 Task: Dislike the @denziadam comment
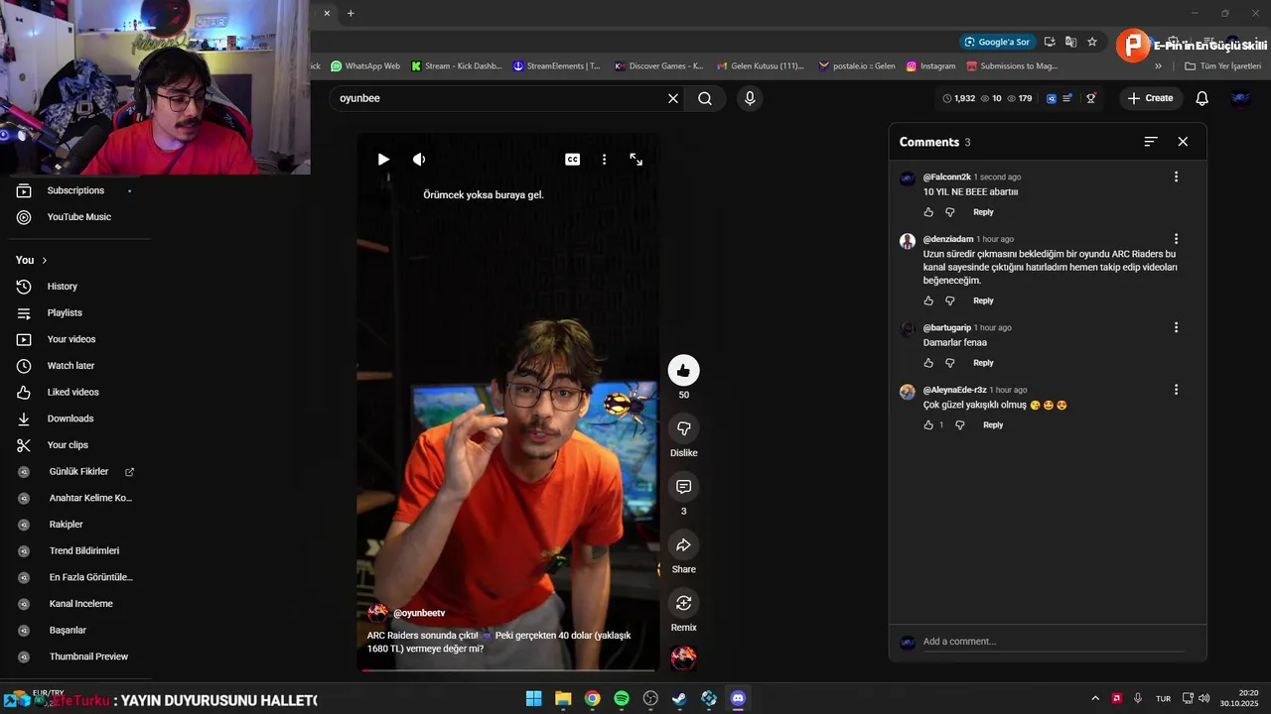pos(950,300)
